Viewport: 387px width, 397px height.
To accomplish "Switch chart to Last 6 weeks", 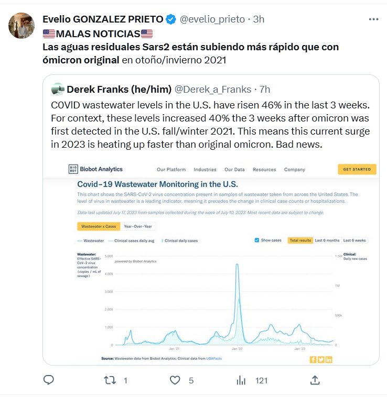I will click(x=354, y=240).
